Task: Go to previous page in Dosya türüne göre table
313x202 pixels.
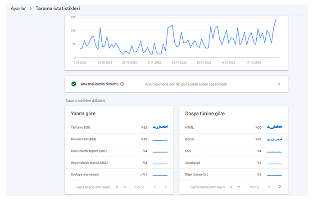Action: (268, 187)
